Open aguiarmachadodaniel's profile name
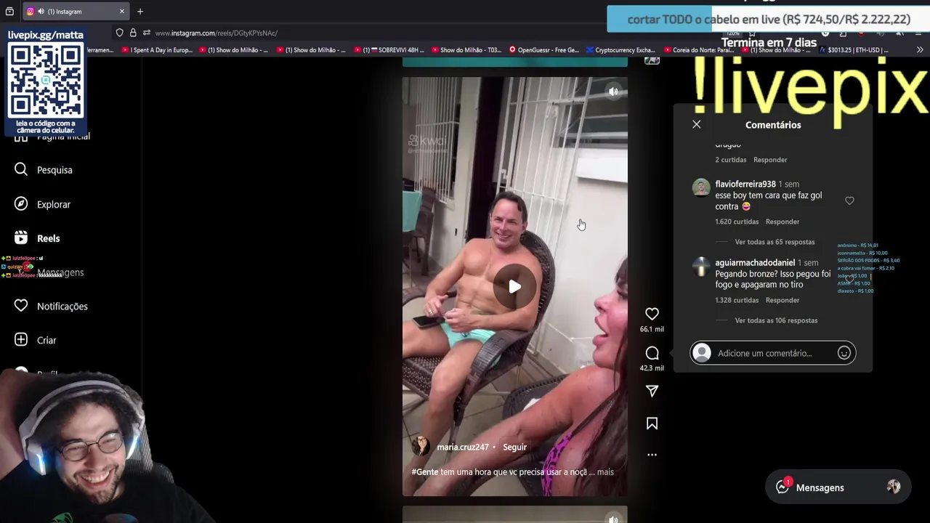This screenshot has height=523, width=930. (x=755, y=263)
